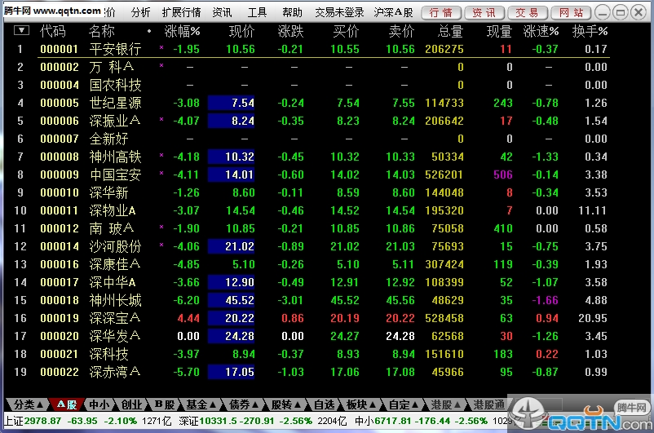
Task: Click turnover value 20.95 for 深深宝A
Action: pos(592,318)
